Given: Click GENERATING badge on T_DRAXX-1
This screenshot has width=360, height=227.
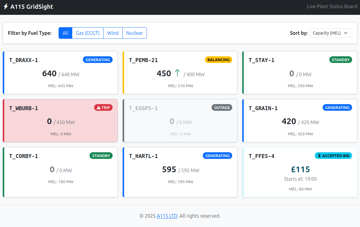Looking at the screenshot, I should (98, 60).
